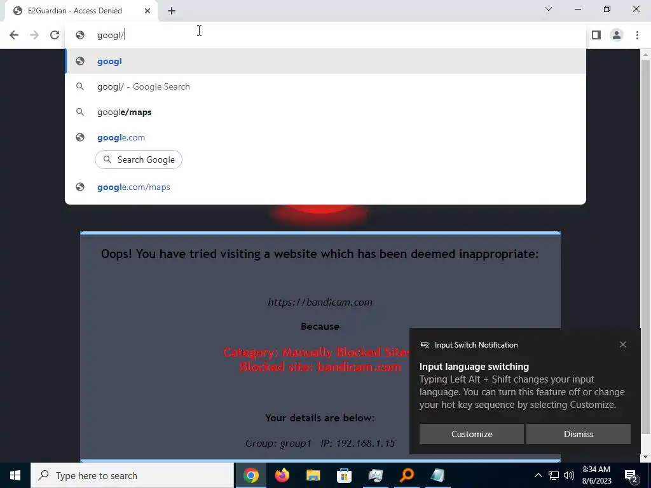The height and width of the screenshot is (488, 651).
Task: Go back using the browser back arrow
Action: click(x=14, y=35)
